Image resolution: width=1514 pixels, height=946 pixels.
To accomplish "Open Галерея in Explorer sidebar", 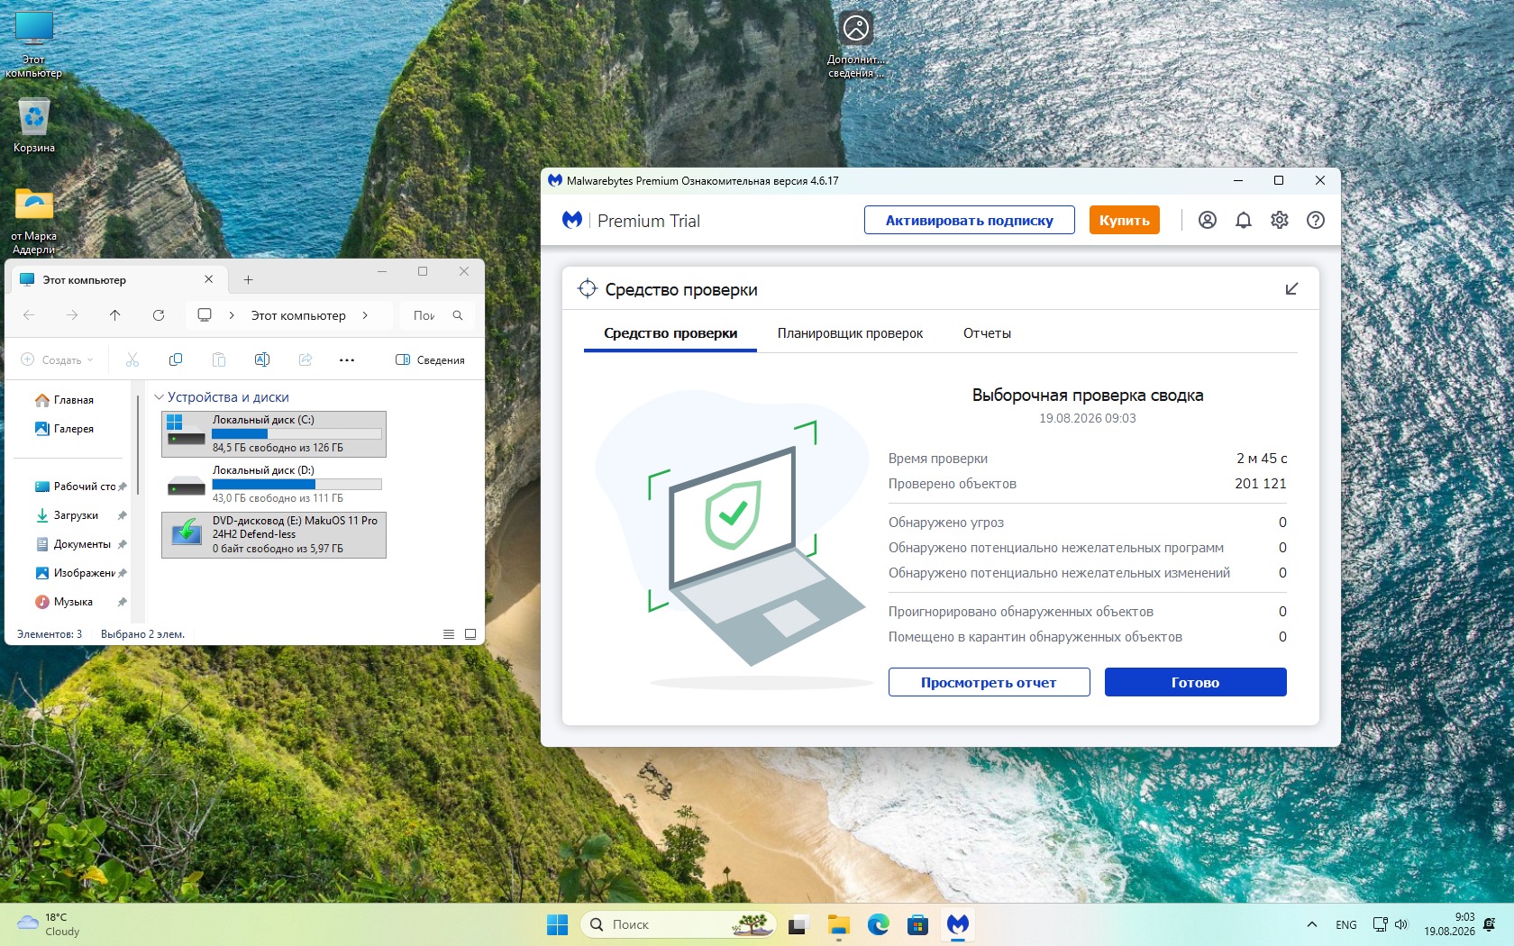I will tap(64, 429).
